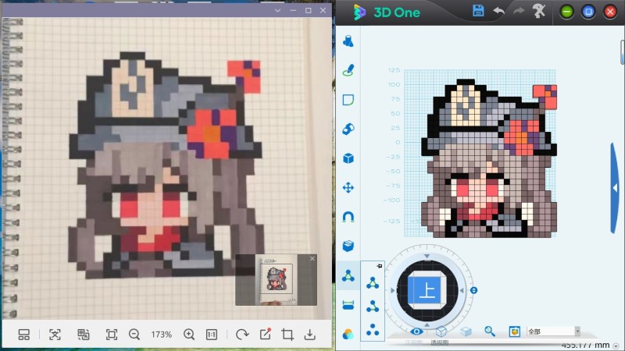Image resolution: width=625 pixels, height=351 pixels.
Task: Click the magnifier zoom tool in view bar
Action: [490, 331]
